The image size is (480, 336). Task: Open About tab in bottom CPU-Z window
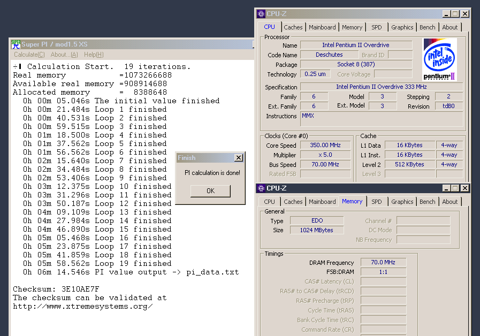[449, 202]
